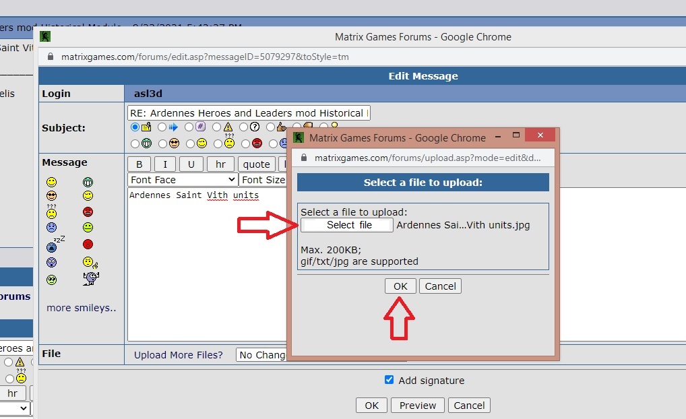Viewport: 686px width, 419px height.
Task: Select the blue arrow post icon radio
Action: click(x=162, y=127)
